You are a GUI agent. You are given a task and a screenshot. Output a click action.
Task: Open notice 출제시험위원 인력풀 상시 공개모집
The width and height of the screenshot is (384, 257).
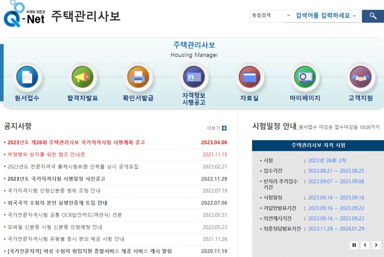(x=73, y=166)
